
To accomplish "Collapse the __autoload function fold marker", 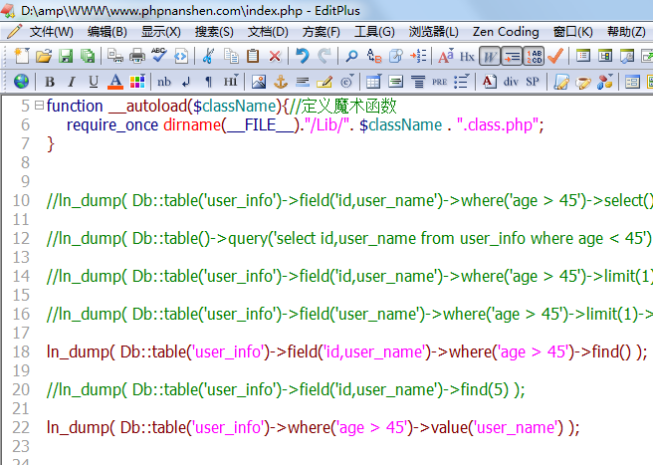I will tap(39, 106).
